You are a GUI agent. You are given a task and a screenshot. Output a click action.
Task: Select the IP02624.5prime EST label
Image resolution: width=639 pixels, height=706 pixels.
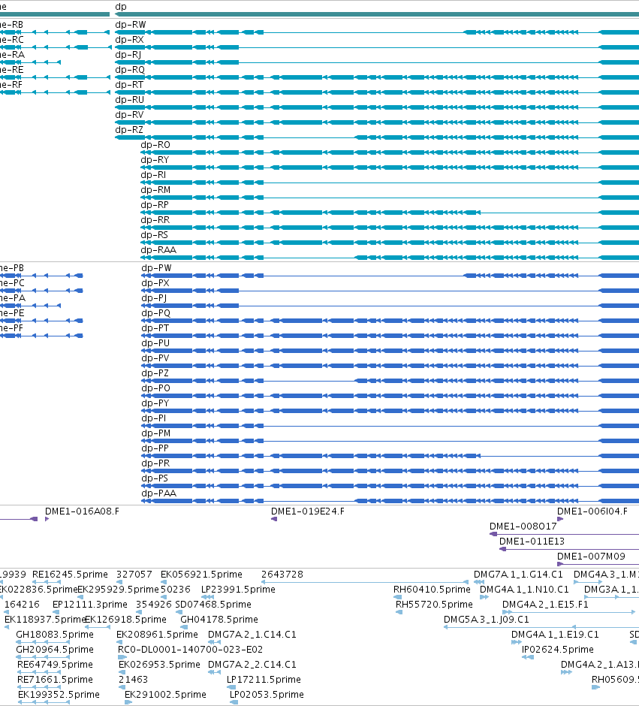[558, 649]
